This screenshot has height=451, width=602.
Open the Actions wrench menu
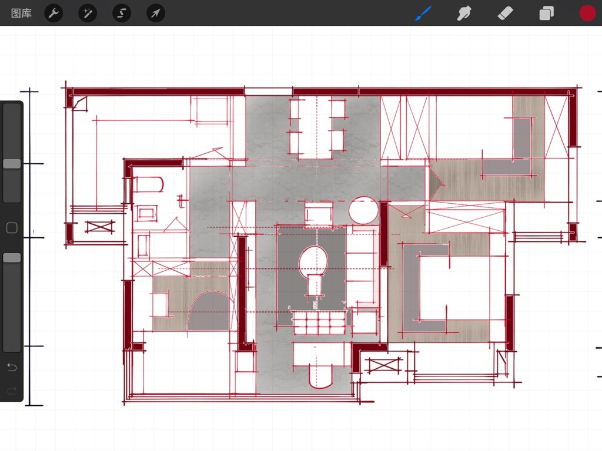(53, 13)
